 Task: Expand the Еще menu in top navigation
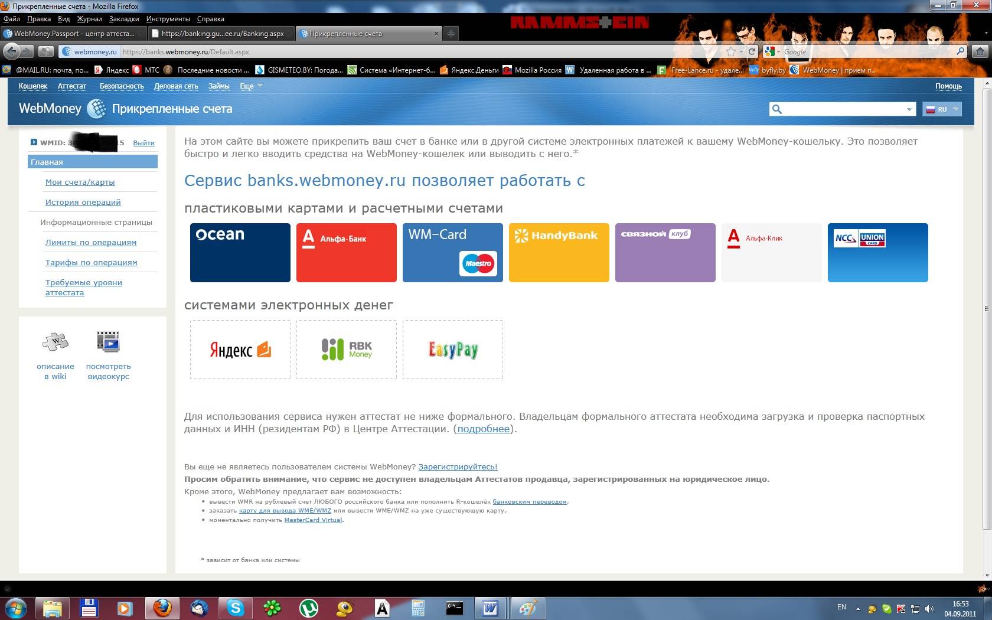[x=251, y=86]
